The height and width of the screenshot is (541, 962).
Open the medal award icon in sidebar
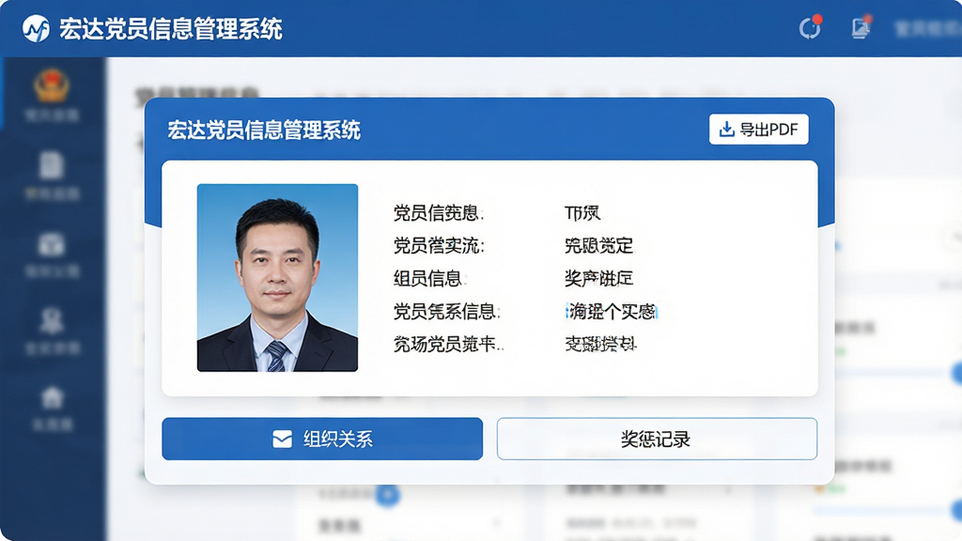[x=52, y=320]
